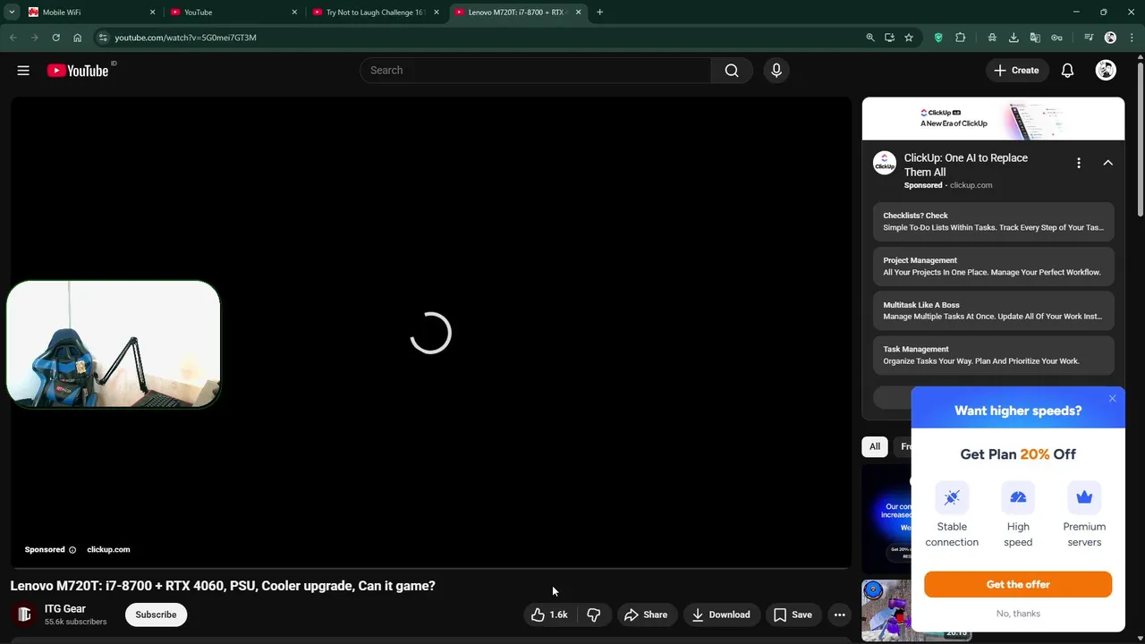Click install app icon in address bar
This screenshot has width=1145, height=644.
[x=889, y=38]
